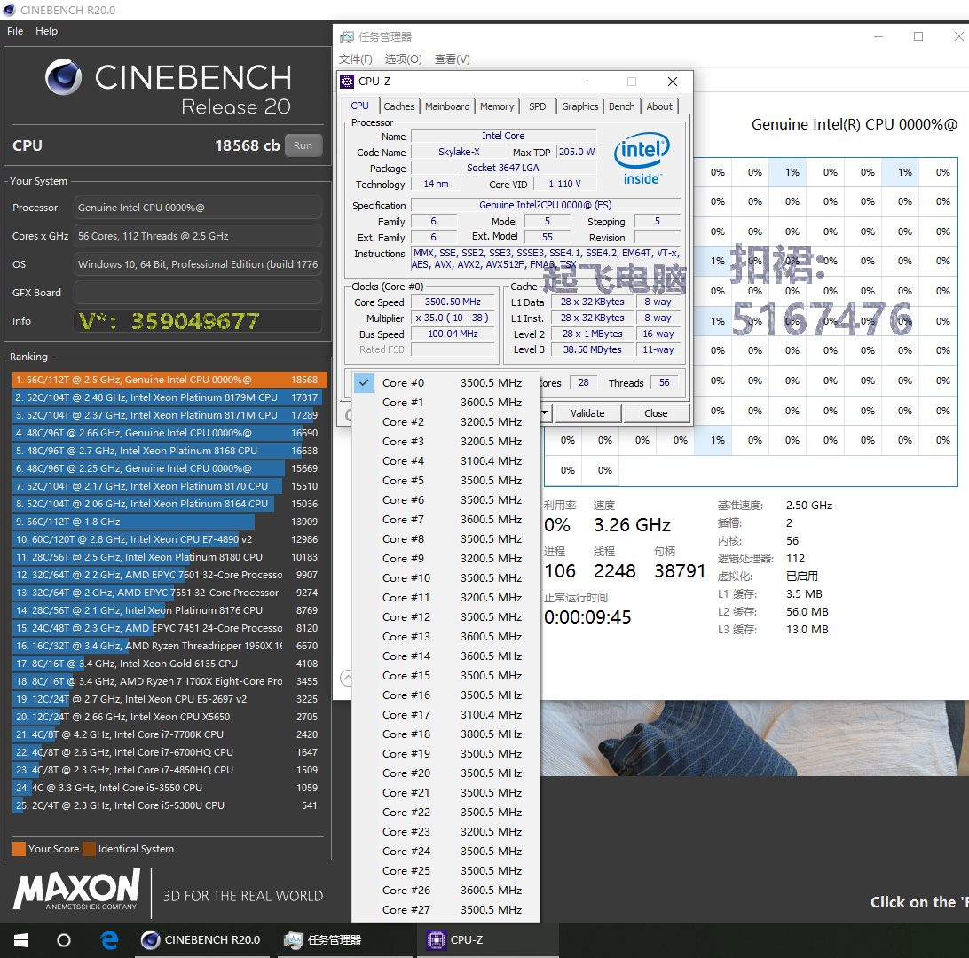This screenshot has width=969, height=958.
Task: Open the File menu in Cinebench
Action: coord(15,31)
